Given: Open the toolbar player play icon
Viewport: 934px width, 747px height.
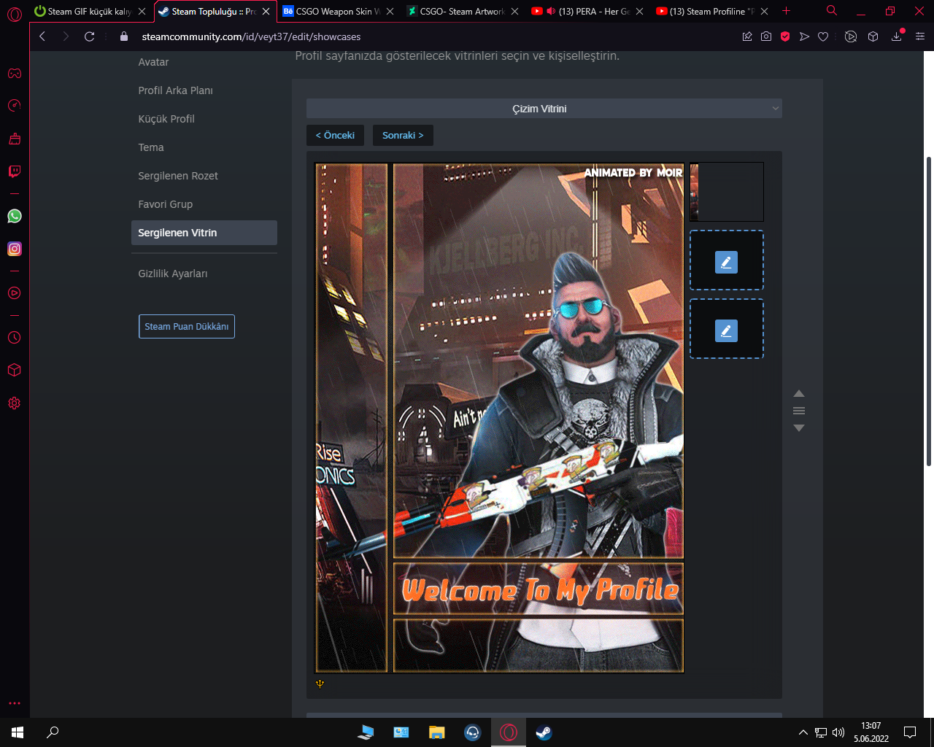Looking at the screenshot, I should (x=851, y=36).
